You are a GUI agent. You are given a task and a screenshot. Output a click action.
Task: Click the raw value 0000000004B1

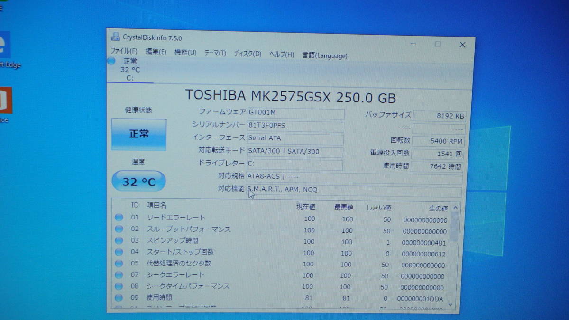(424, 243)
